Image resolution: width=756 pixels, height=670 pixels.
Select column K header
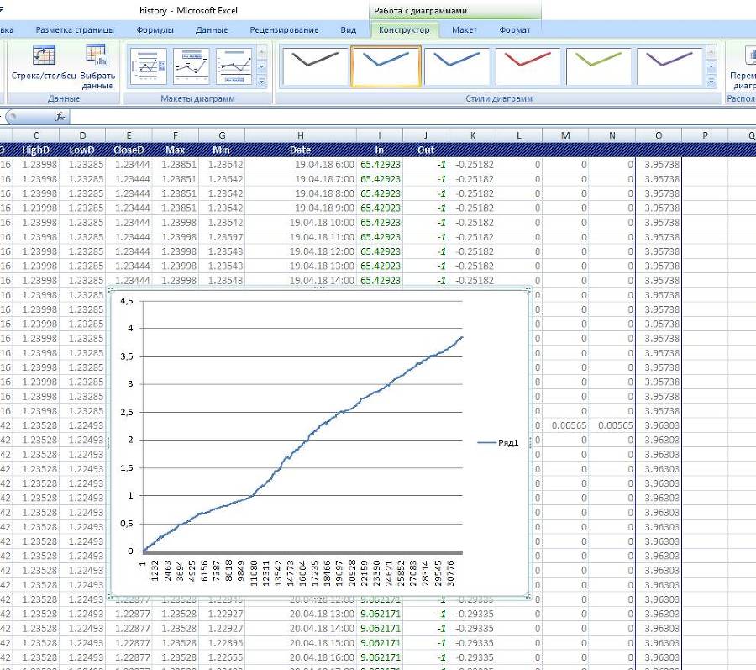(x=472, y=135)
